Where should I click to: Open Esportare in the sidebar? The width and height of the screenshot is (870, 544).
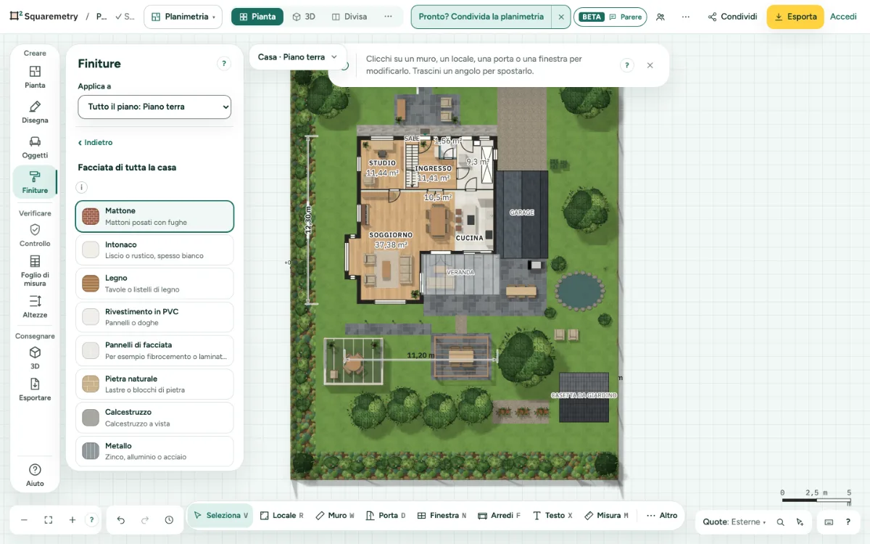click(35, 390)
